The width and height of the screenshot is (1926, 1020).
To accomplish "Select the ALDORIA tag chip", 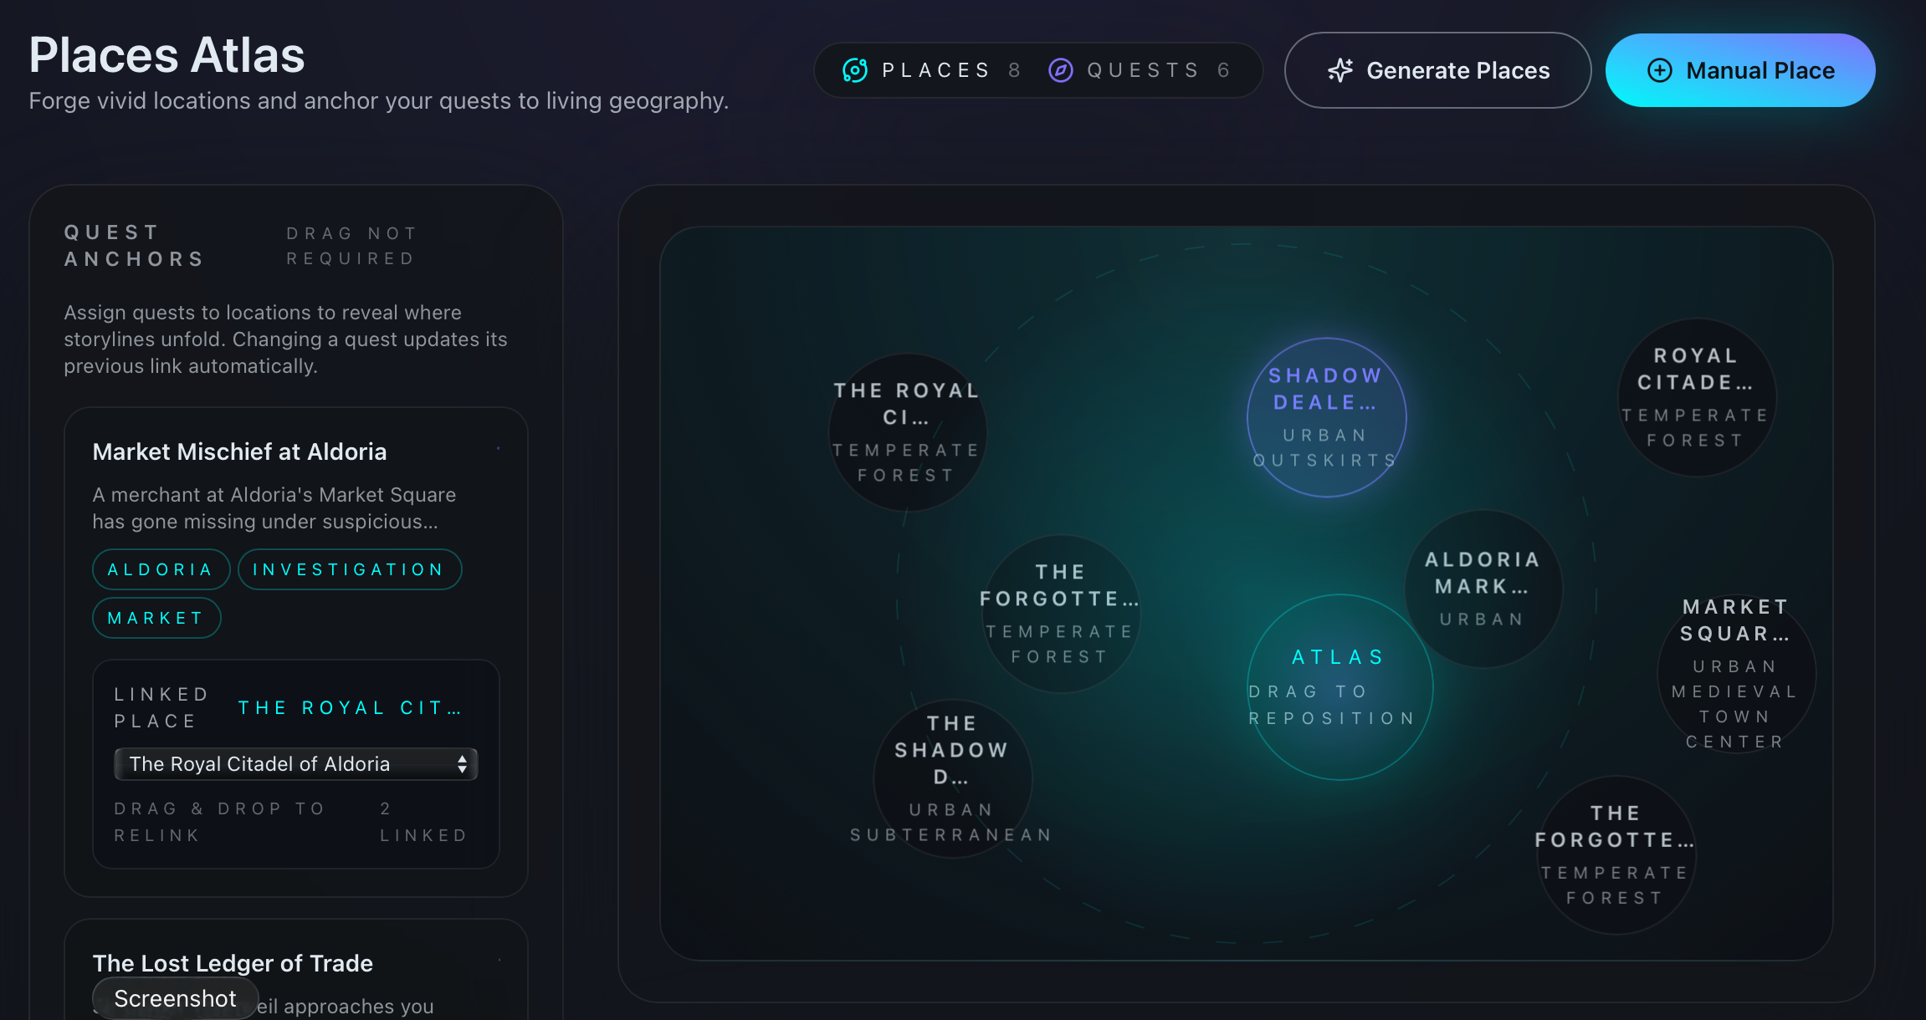I will click(x=161, y=569).
